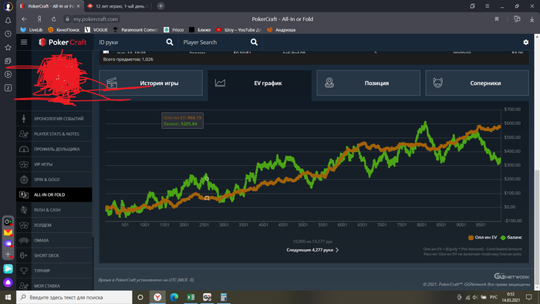Open the Windows Start menu
Viewport: 540px width, 304px height.
pyautogui.click(x=8, y=297)
